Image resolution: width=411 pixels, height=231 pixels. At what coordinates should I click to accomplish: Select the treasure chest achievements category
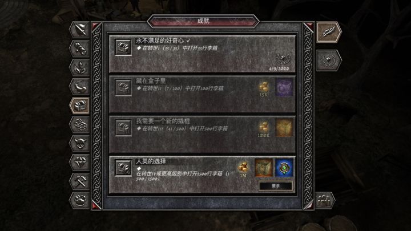tap(80, 106)
